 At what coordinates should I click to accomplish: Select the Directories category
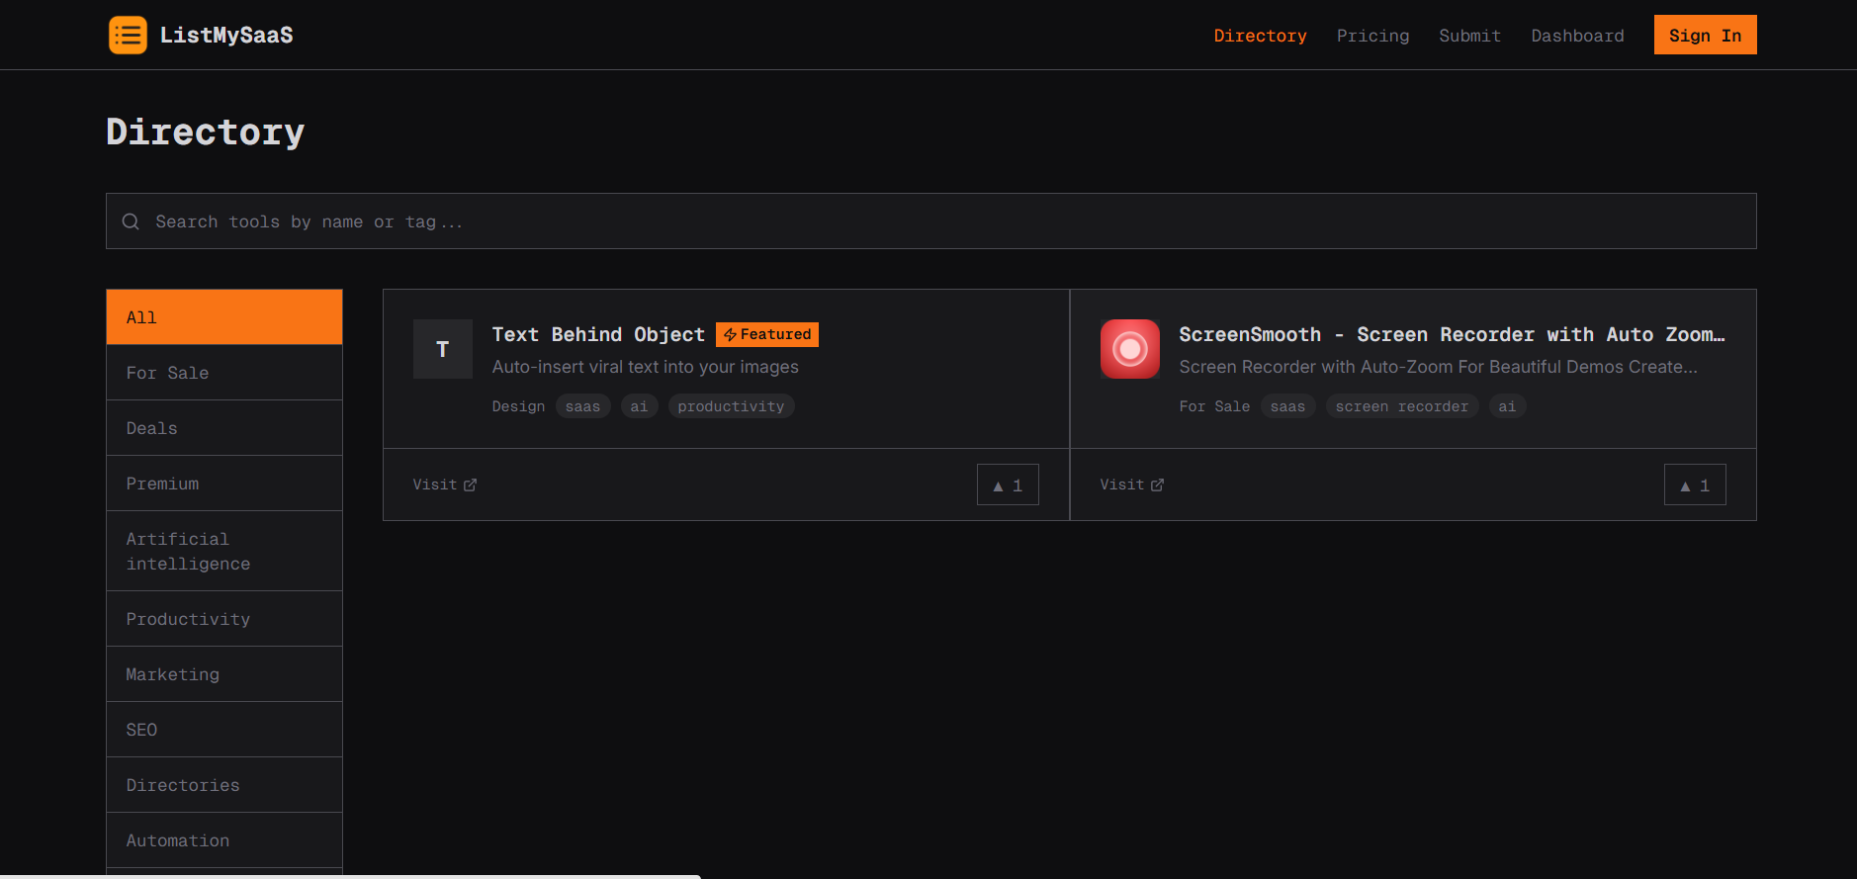click(224, 785)
